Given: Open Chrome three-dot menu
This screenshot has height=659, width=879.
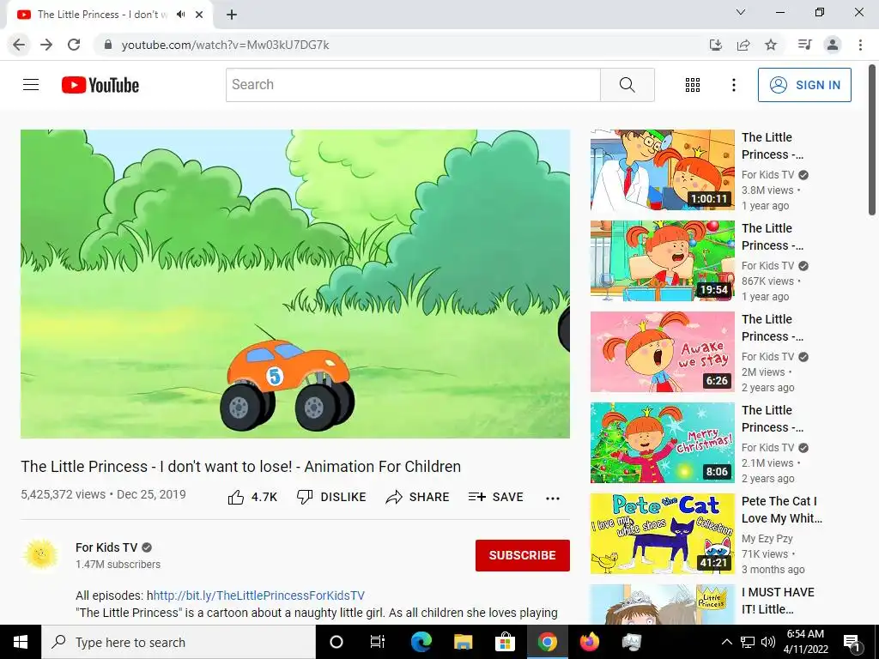Looking at the screenshot, I should 860,45.
